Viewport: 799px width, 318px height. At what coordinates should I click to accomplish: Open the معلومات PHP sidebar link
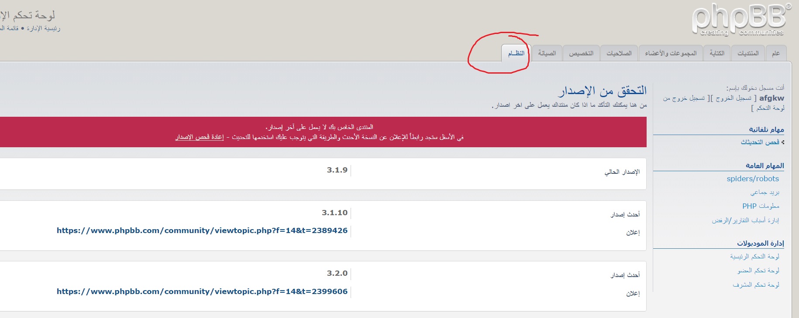[761, 206]
